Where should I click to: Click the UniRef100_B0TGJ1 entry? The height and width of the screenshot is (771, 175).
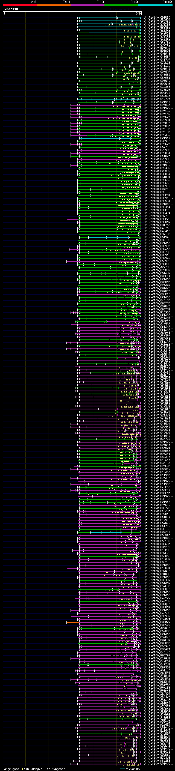pos(157,752)
